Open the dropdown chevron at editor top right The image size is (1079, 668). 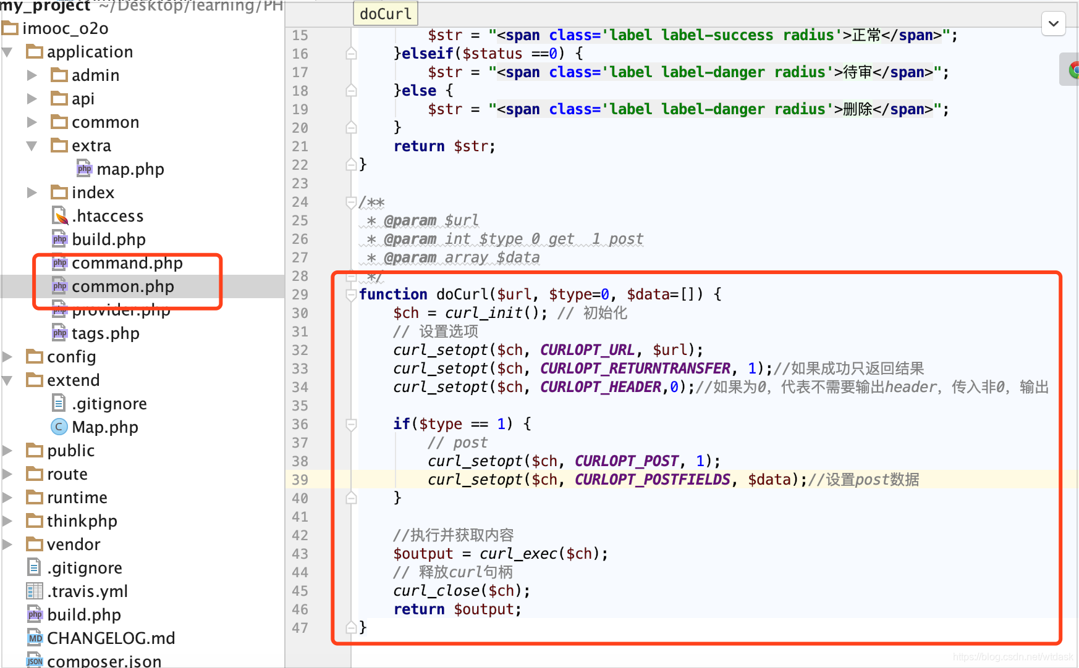[x=1054, y=24]
